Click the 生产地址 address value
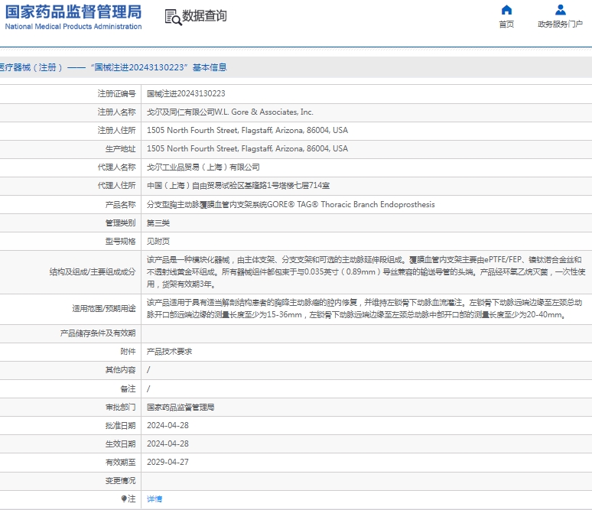The height and width of the screenshot is (510, 592). (x=247, y=149)
